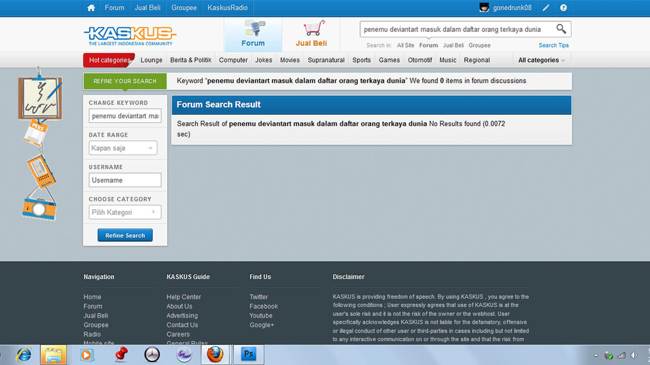Open the Games category
The image size is (650, 365).
coord(389,60)
